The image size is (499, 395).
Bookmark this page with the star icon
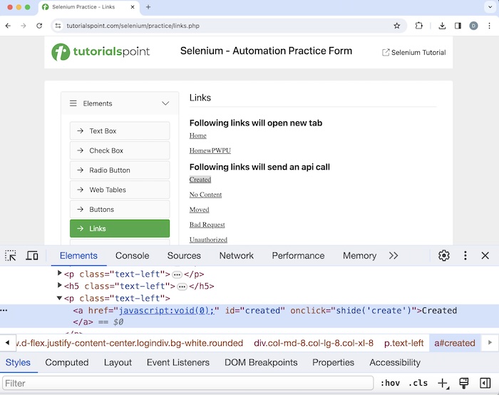pos(397,26)
